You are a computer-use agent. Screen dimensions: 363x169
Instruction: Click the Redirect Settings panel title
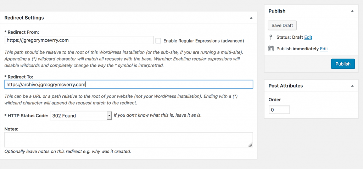coord(24,18)
